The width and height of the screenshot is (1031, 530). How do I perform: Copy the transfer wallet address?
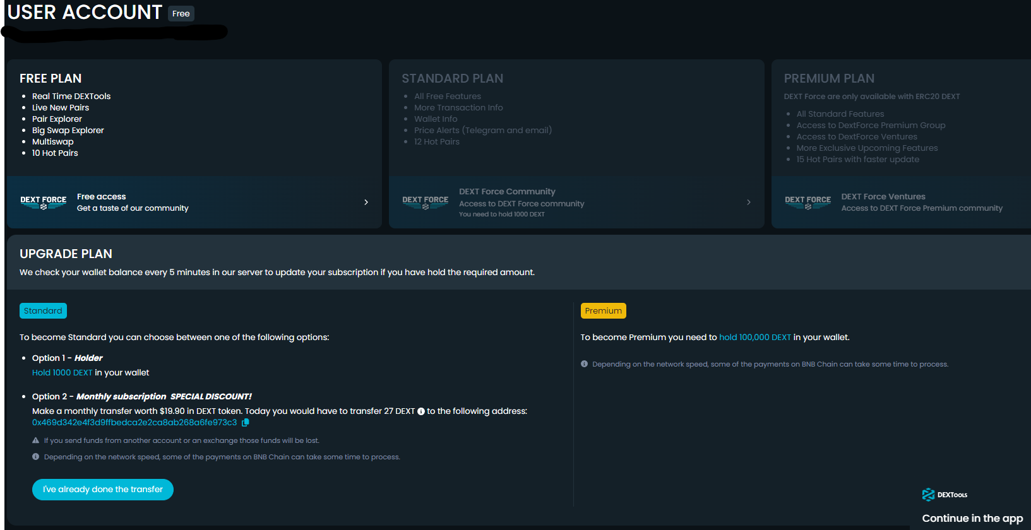[246, 423]
